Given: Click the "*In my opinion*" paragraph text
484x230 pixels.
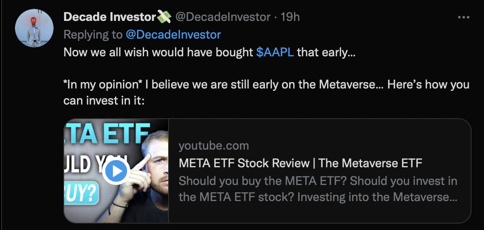Looking at the screenshot, I should pos(266,85).
